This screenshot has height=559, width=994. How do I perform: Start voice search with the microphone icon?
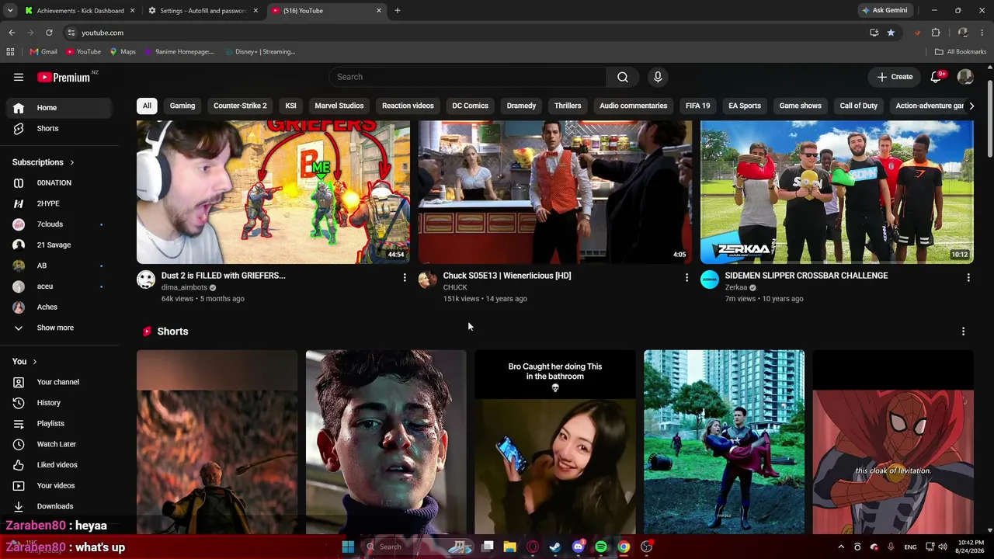pyautogui.click(x=658, y=77)
